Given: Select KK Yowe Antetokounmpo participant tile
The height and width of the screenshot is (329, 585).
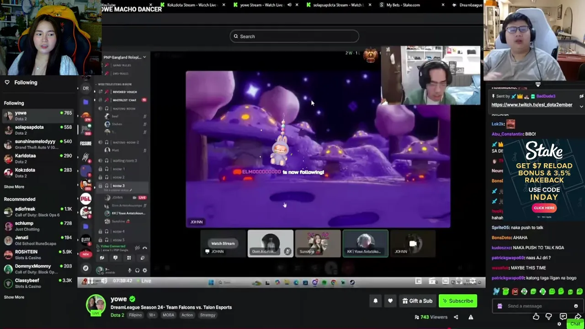Looking at the screenshot, I should (x=365, y=244).
